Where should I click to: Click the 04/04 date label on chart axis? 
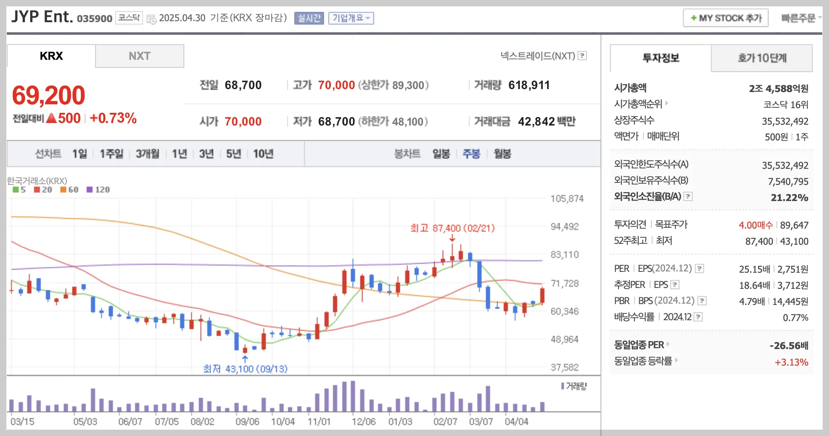pos(516,422)
